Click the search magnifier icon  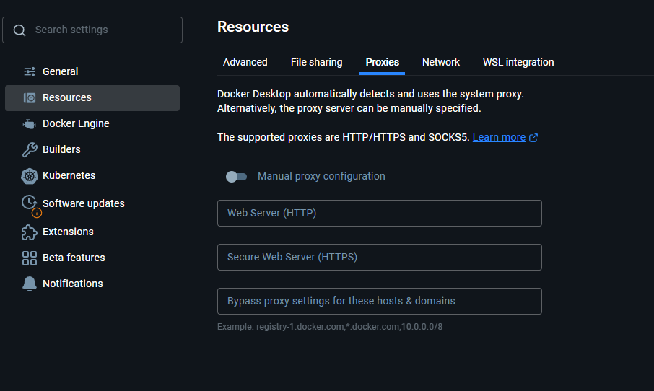coord(19,30)
